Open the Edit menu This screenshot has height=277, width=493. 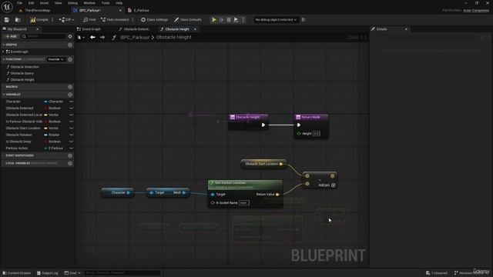pos(31,3)
